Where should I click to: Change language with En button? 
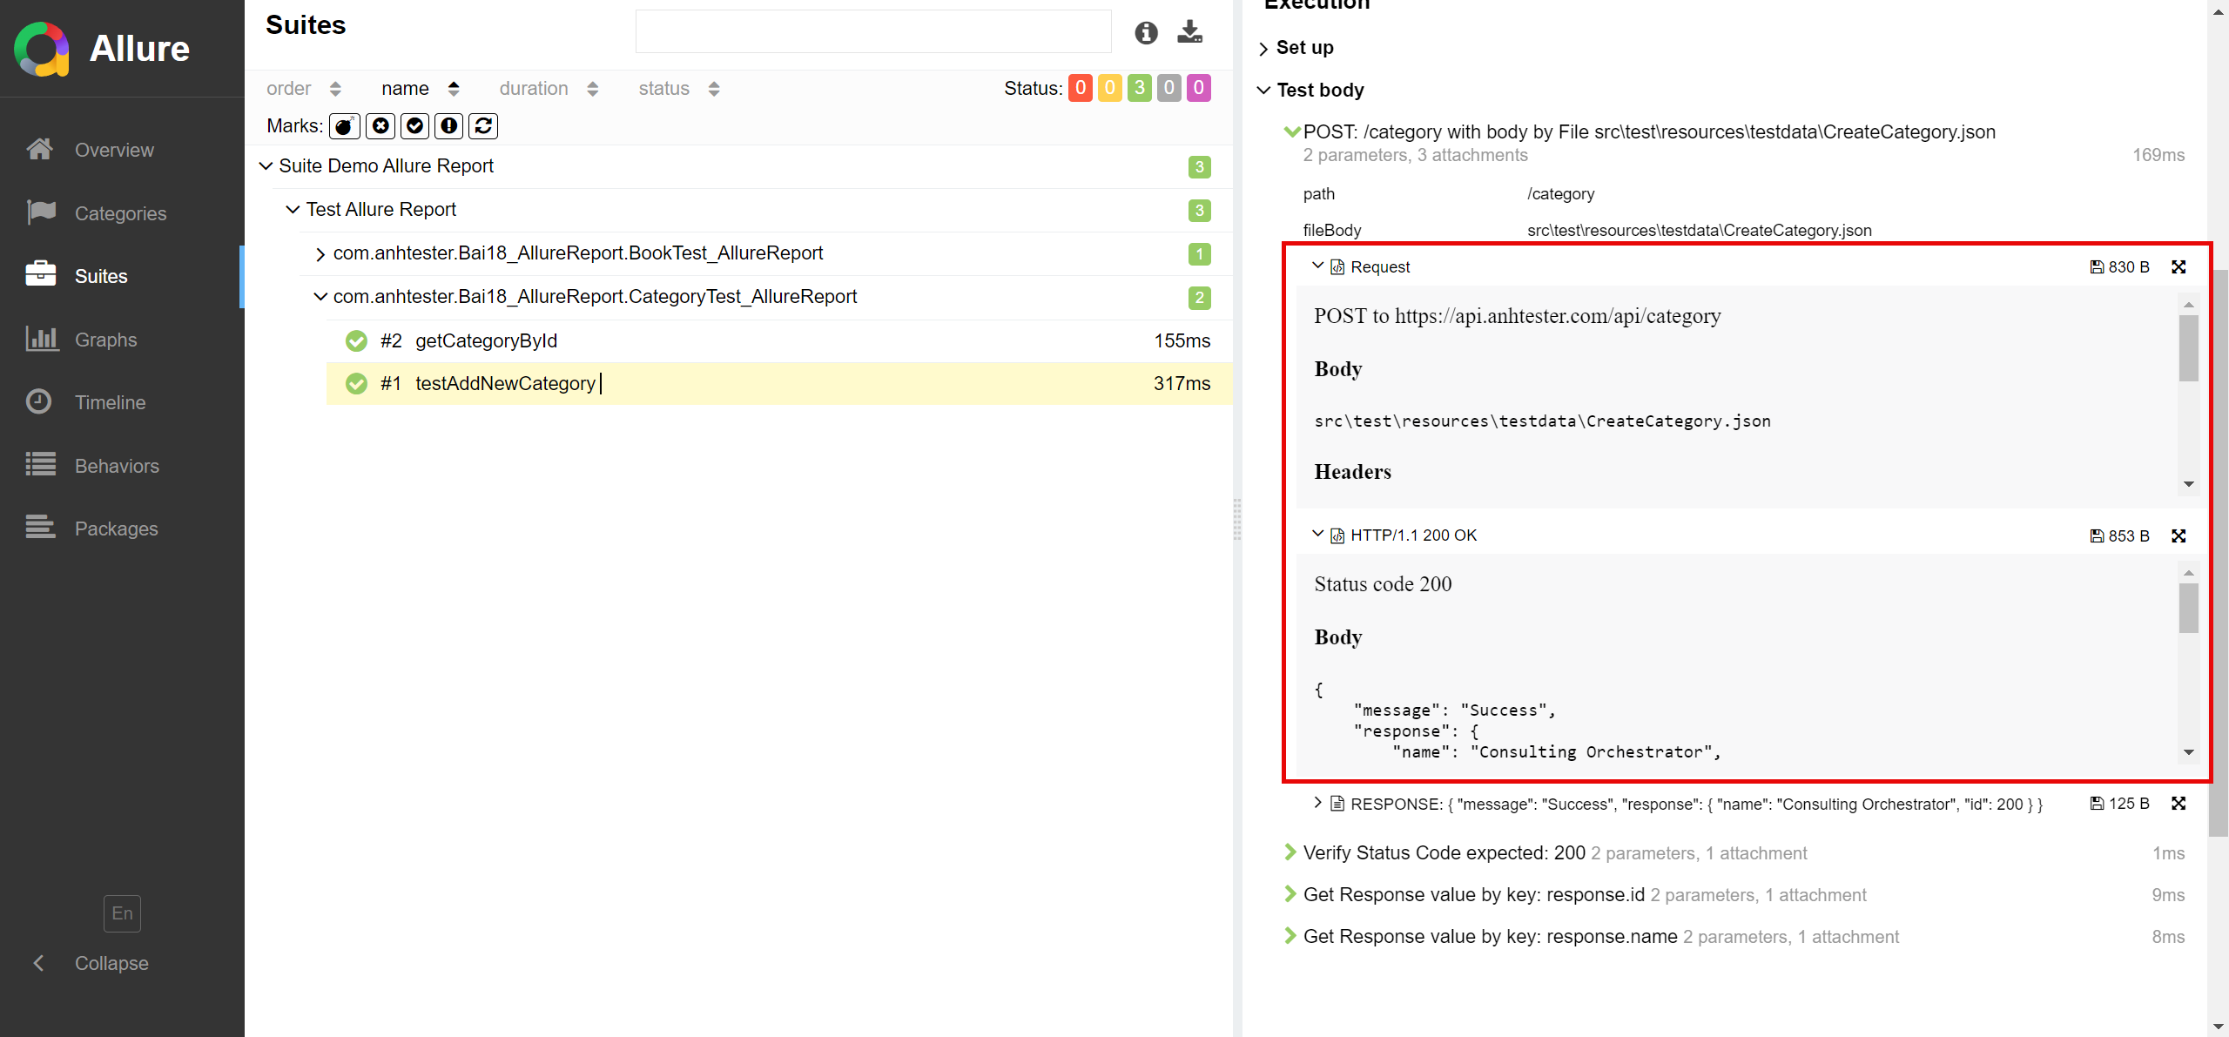(122, 913)
